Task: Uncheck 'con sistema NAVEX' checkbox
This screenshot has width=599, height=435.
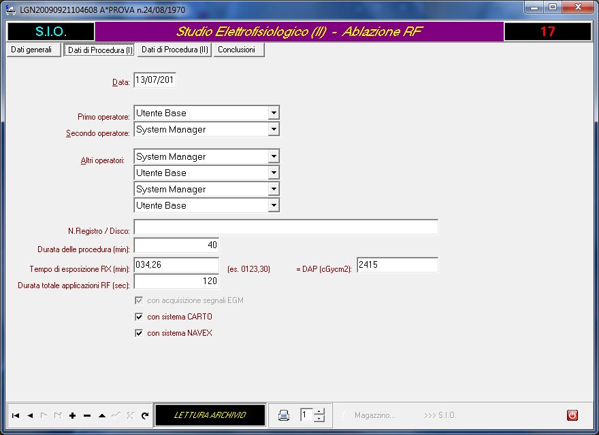Action: click(139, 333)
